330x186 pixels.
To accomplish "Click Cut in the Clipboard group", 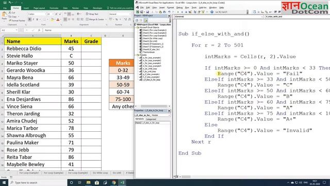I will click(x=12, y=12).
